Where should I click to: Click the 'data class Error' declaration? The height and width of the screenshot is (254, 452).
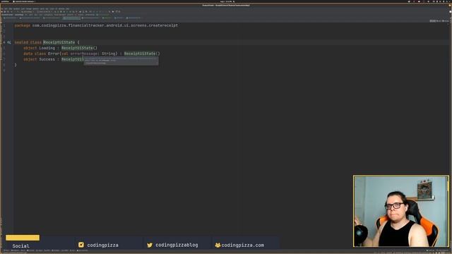[92, 54]
